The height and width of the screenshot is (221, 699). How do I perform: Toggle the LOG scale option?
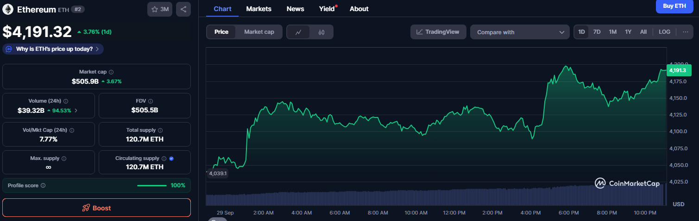(x=664, y=32)
